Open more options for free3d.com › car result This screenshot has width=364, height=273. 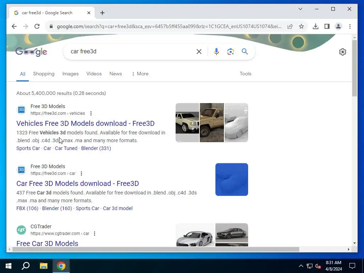tap(81, 173)
